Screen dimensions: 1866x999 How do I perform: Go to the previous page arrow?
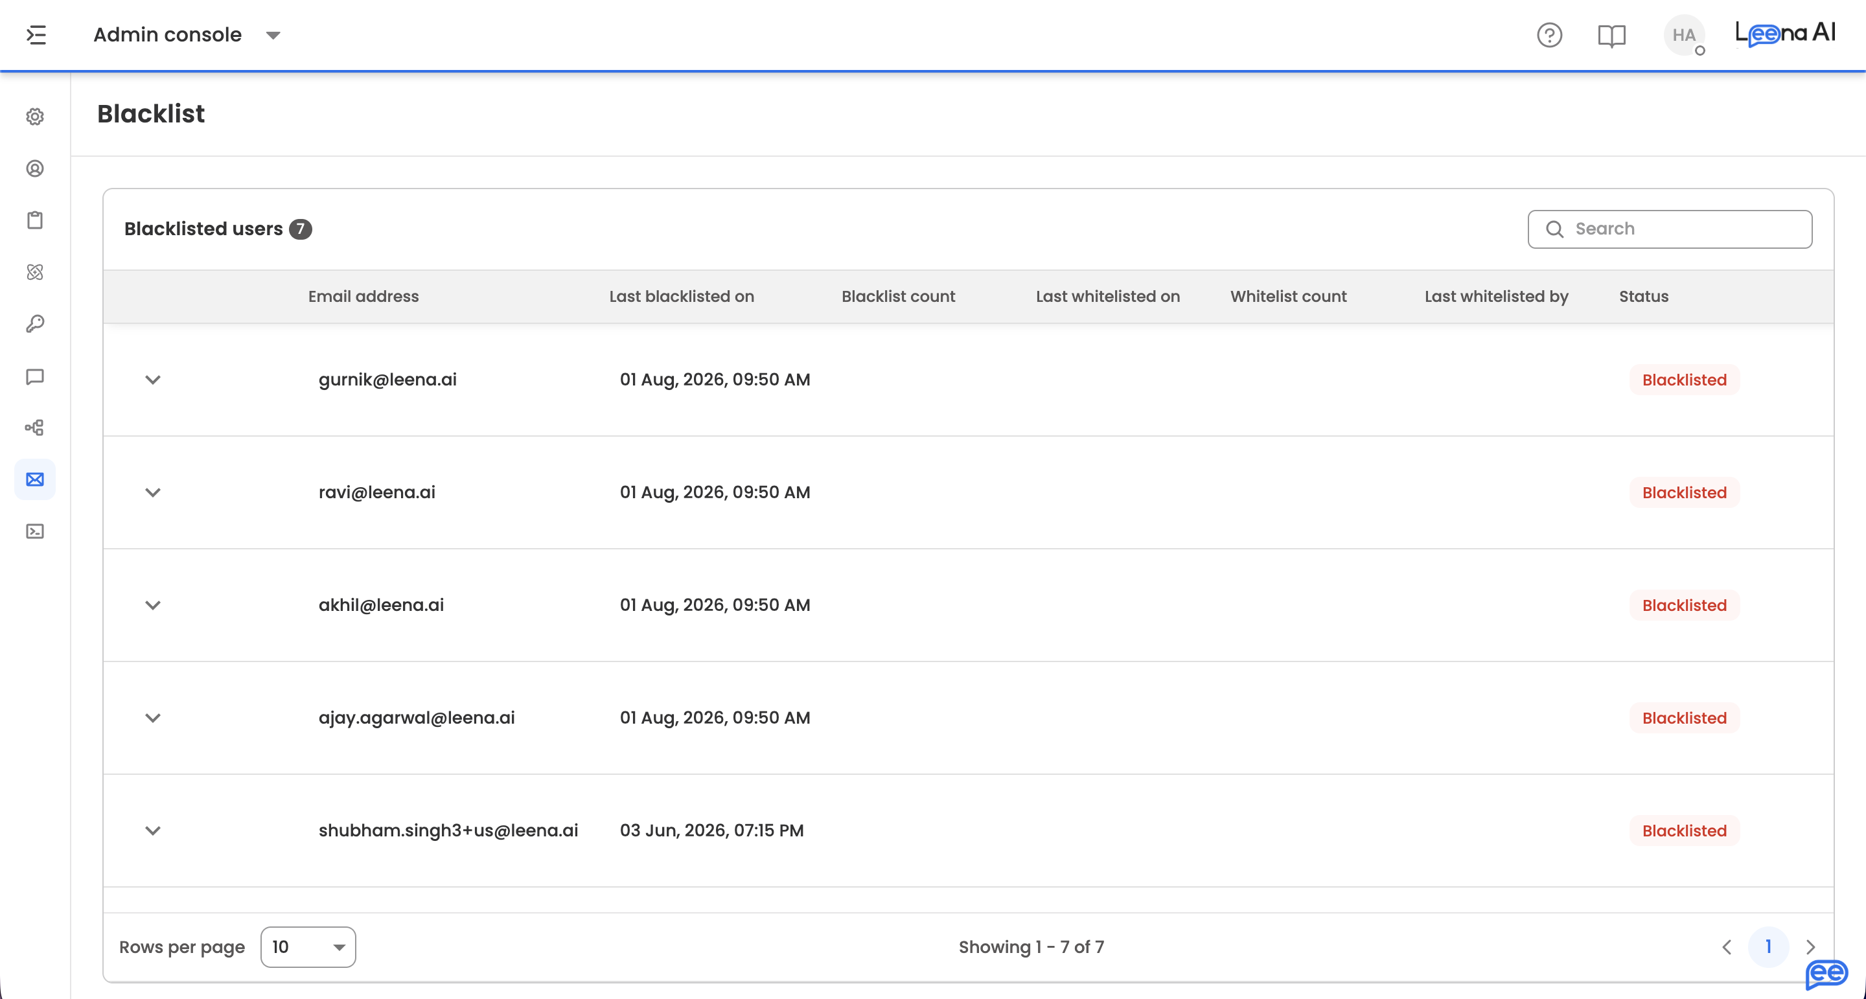[1727, 947]
